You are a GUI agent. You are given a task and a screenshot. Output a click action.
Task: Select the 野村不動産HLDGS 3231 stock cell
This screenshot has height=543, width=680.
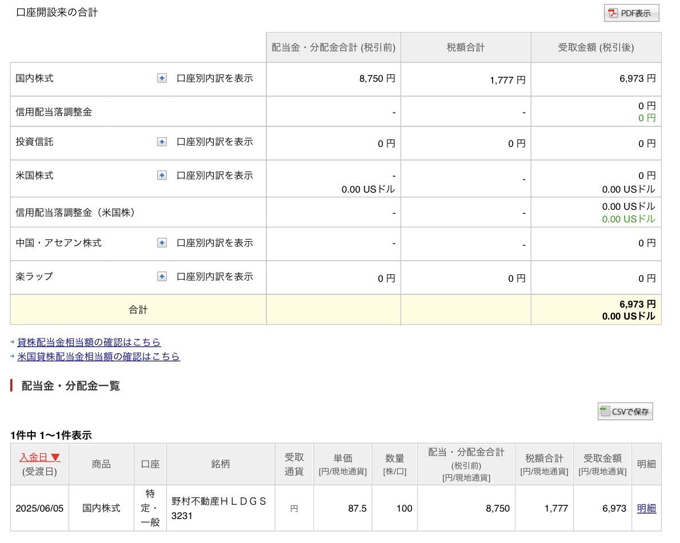(x=219, y=508)
